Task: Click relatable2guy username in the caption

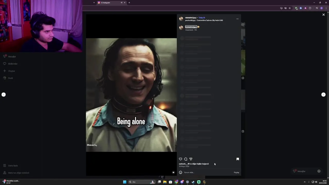Action: click(191, 27)
